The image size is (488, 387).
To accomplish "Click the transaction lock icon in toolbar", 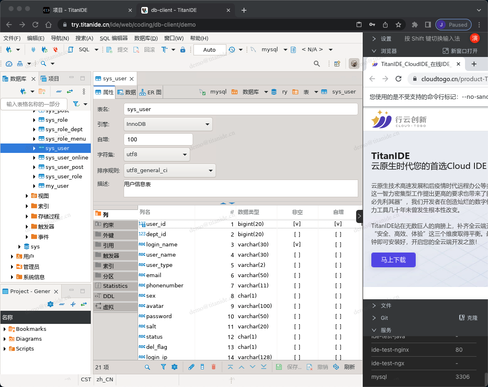I will click(x=183, y=50).
